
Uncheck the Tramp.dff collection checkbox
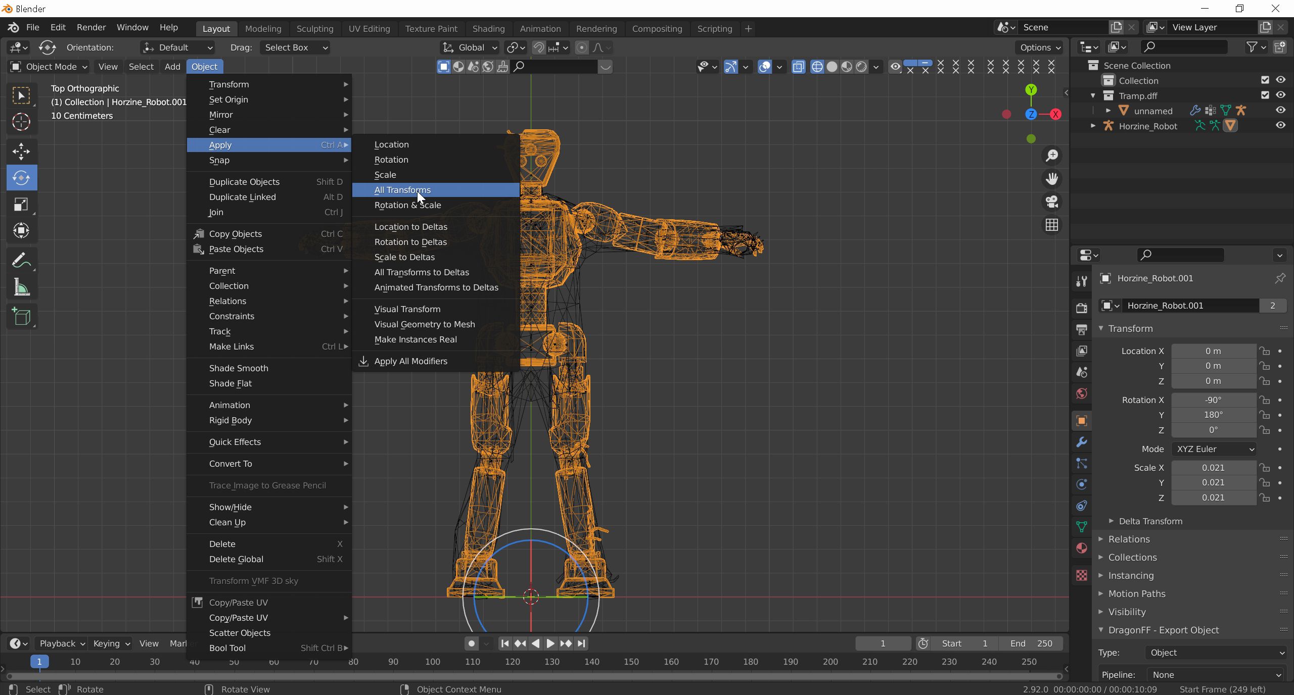pyautogui.click(x=1265, y=95)
